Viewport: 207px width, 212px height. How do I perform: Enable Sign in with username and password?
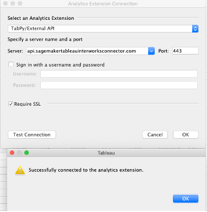(x=11, y=64)
